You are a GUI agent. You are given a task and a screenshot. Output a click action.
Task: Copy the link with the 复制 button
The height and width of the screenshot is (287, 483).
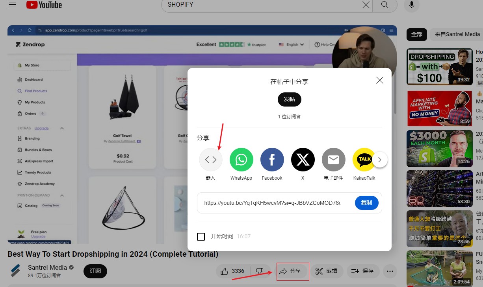366,203
